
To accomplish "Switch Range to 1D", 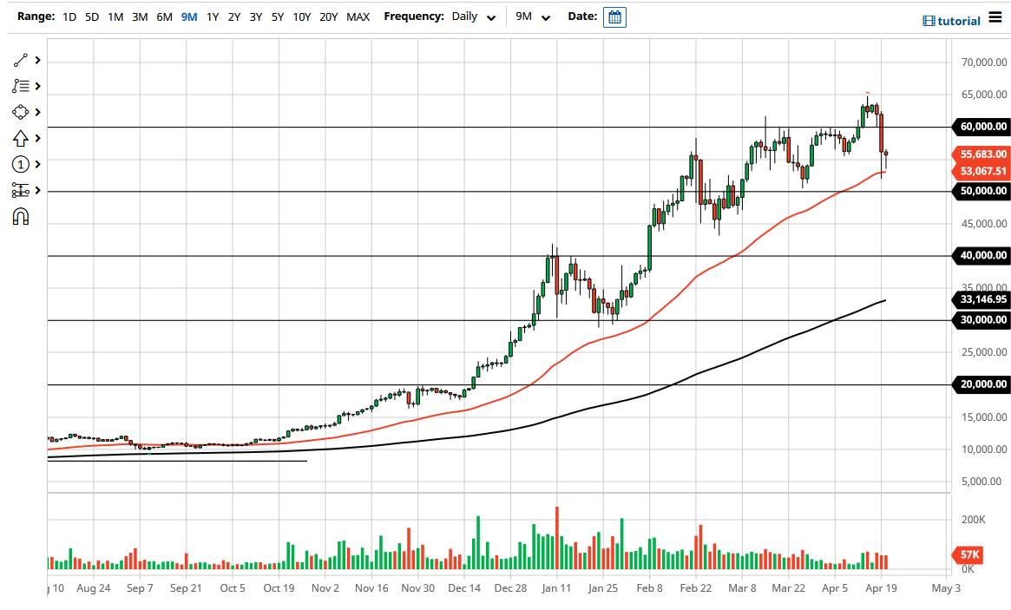I will tap(68, 16).
